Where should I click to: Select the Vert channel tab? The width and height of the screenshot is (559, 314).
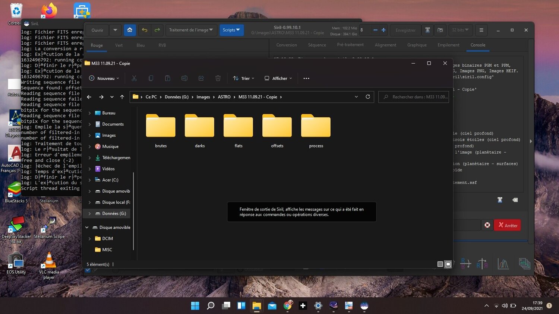pyautogui.click(x=119, y=45)
